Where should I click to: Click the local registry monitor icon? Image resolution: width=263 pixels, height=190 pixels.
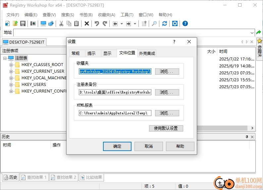pyautogui.click(x=43, y=23)
